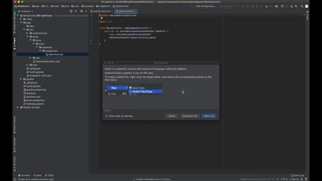
Task: Click the tool windows icon in status bar corner
Action: 15,179
